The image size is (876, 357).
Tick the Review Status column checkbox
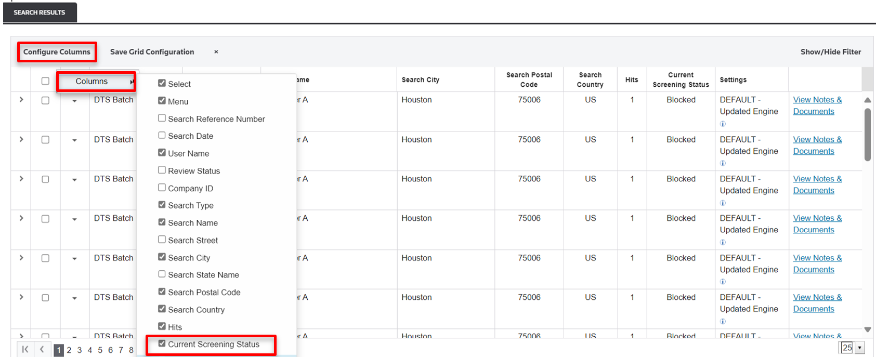coord(162,170)
